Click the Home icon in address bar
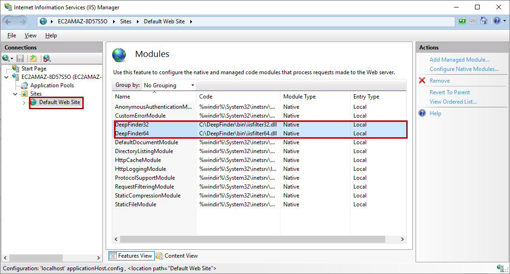This screenshot has height=274, width=510. 484,21
